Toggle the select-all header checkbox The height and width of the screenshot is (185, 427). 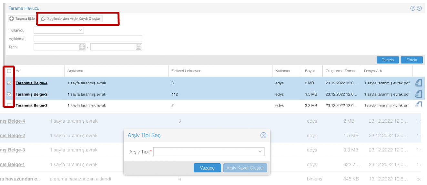(x=9, y=71)
